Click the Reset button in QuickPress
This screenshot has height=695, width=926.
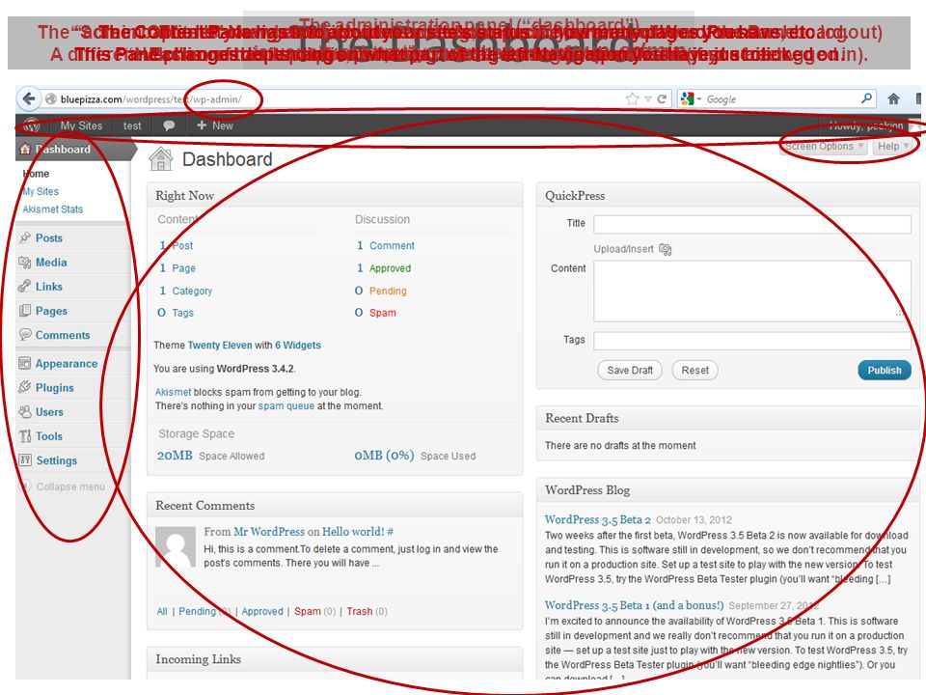(695, 370)
